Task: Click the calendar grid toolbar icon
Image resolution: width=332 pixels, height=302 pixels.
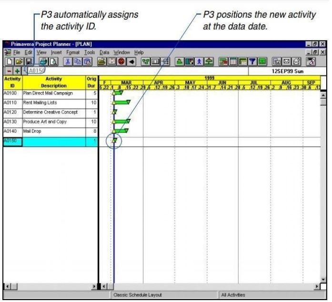Action: [233, 62]
